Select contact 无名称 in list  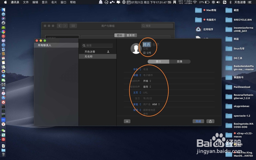click(x=98, y=57)
